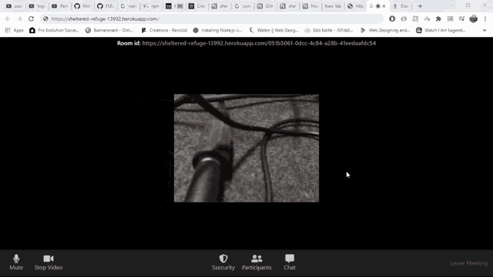Switch to the New Tab tab
The height and width of the screenshot is (277, 493).
[333, 6]
